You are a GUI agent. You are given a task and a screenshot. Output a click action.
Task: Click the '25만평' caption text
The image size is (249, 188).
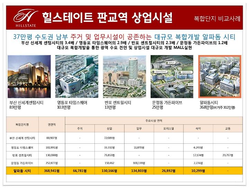click(x=158, y=107)
